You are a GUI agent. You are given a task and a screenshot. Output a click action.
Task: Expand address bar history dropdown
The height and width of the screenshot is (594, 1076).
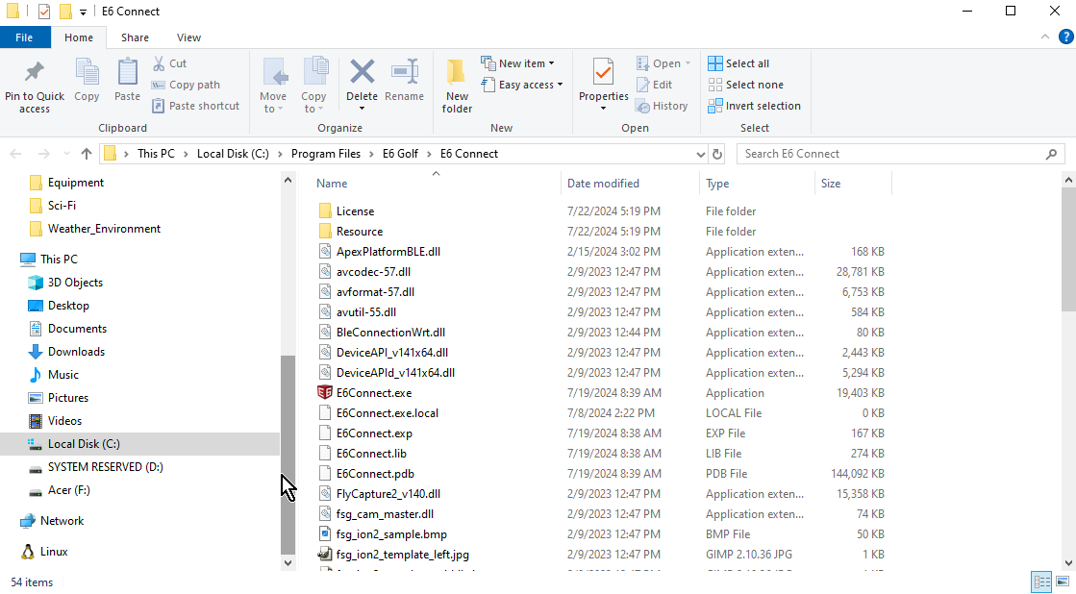click(x=701, y=154)
